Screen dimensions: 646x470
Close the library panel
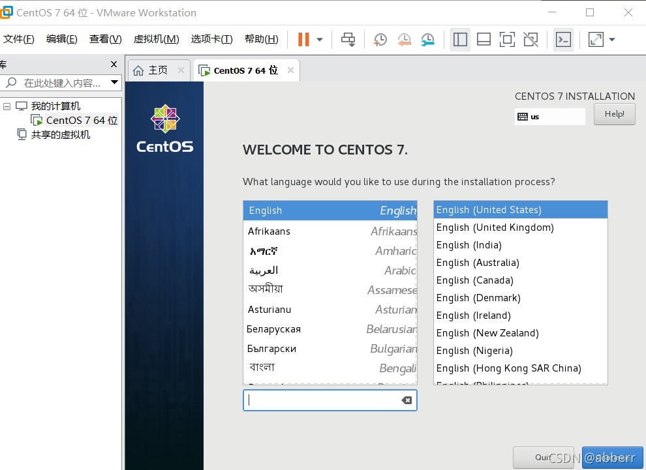(114, 64)
